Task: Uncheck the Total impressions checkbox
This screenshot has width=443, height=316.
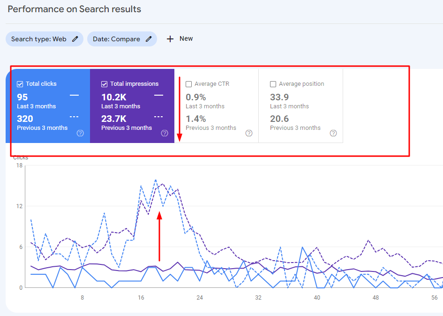Action: click(105, 84)
